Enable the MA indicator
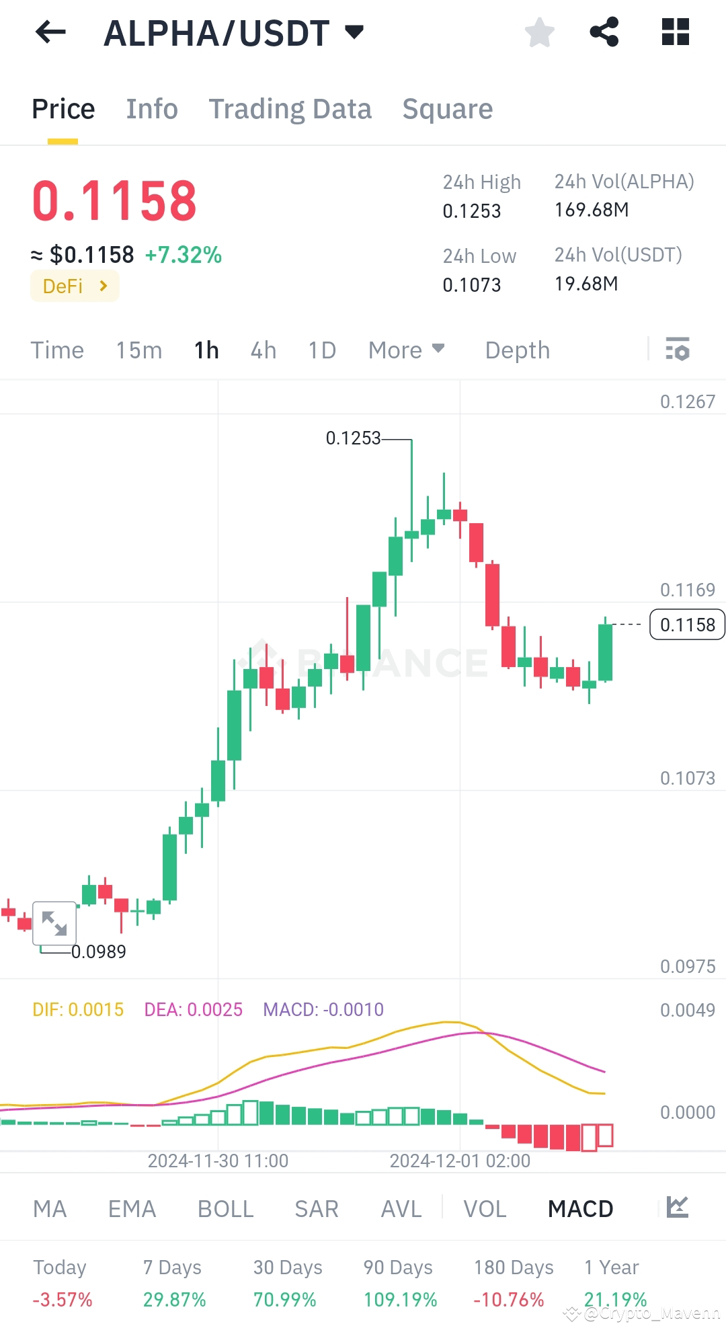Image resolution: width=726 pixels, height=1328 pixels. 50,1208
